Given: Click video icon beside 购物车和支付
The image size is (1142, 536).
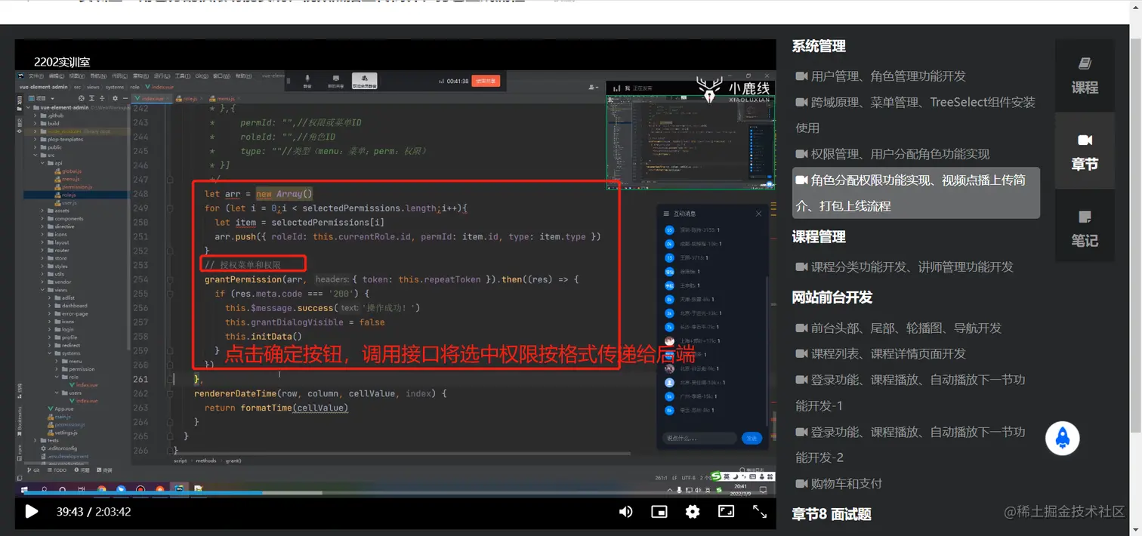Looking at the screenshot, I should 801,483.
